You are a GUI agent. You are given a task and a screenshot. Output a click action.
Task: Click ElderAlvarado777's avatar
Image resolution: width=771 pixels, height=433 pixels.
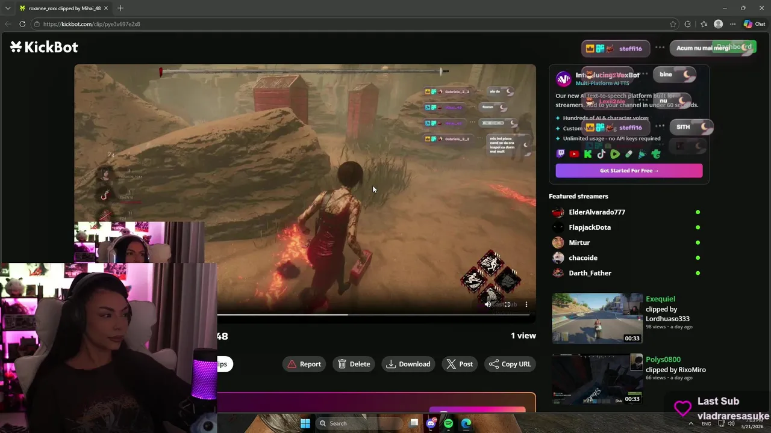pos(558,212)
